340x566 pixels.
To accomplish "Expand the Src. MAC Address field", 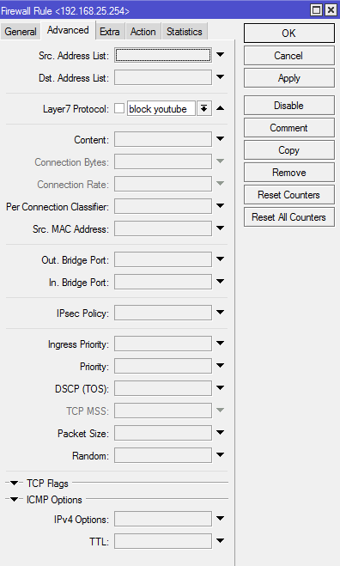I will click(220, 228).
